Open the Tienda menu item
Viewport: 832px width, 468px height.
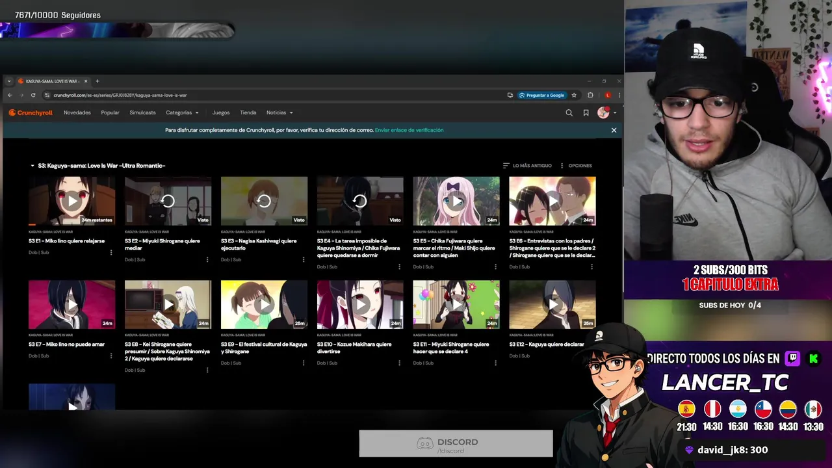(248, 112)
